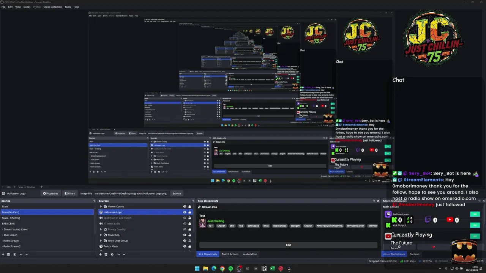Open File Explorer from the taskbar

pyautogui.click(x=205, y=268)
